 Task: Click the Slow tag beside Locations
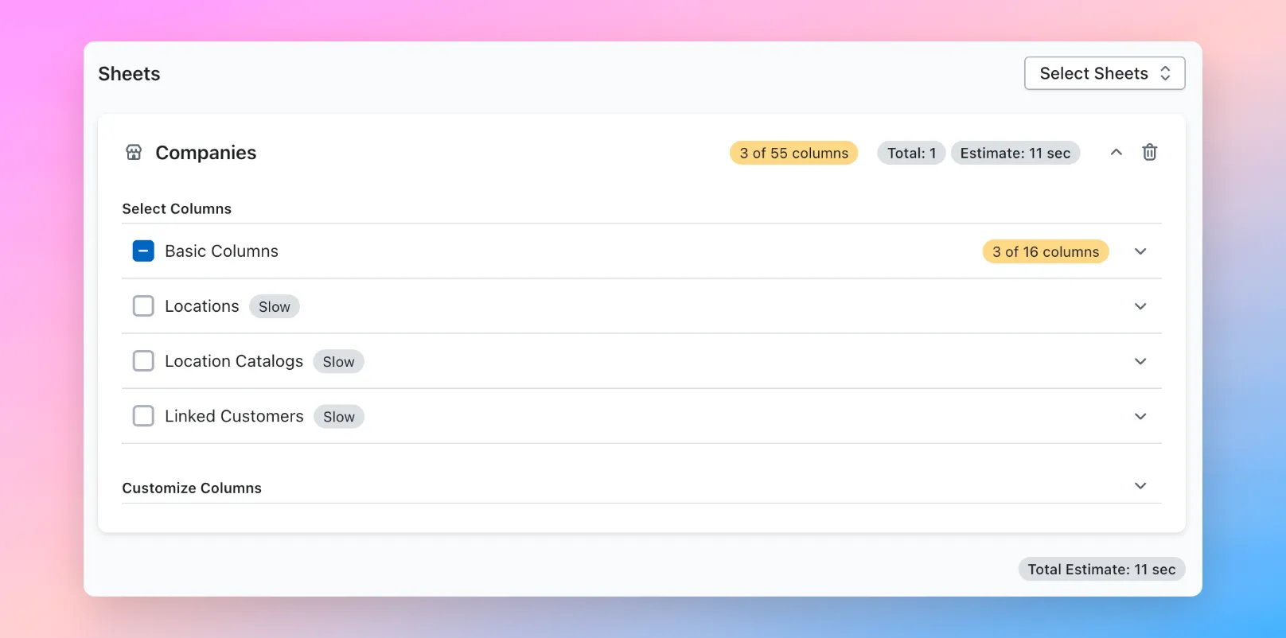(275, 306)
